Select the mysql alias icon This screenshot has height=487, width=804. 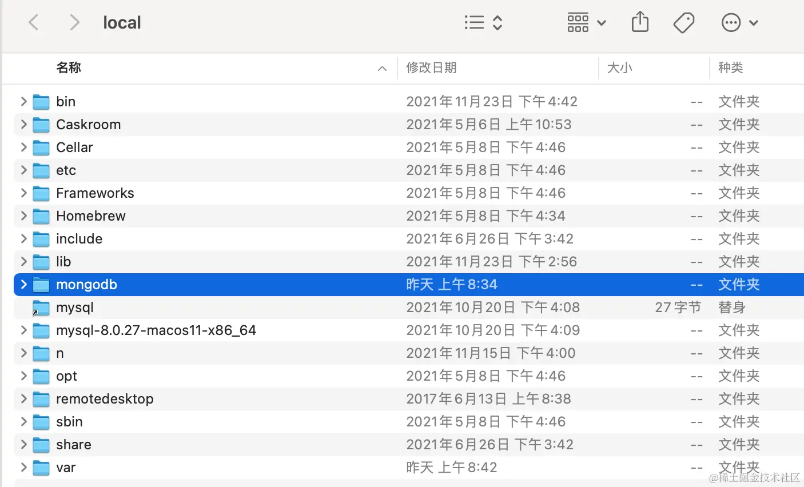pyautogui.click(x=41, y=308)
